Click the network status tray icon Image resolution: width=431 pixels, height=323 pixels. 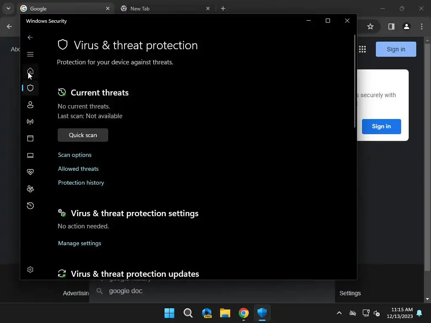click(x=366, y=313)
